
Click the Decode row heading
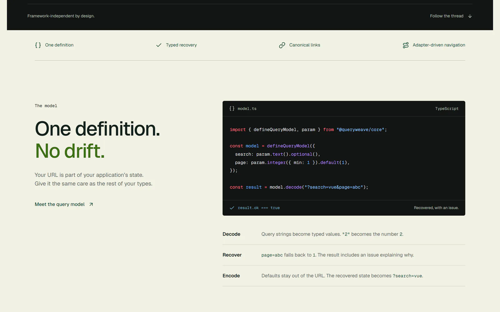coord(231,234)
